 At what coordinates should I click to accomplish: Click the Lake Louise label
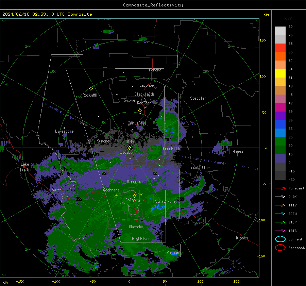26,167
